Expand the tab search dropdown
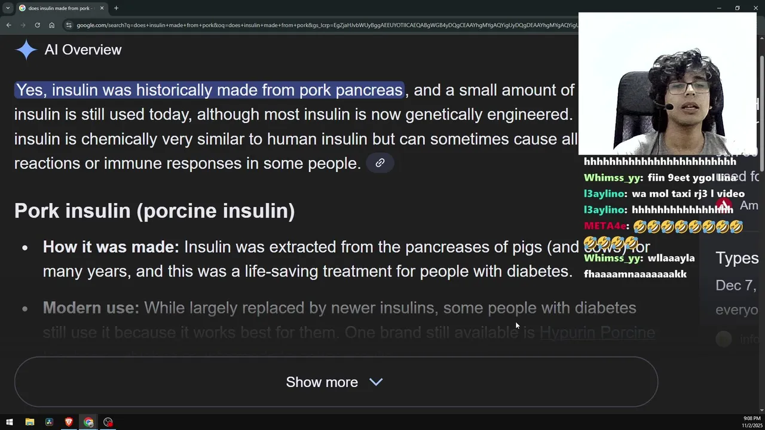The image size is (765, 430). (x=8, y=8)
